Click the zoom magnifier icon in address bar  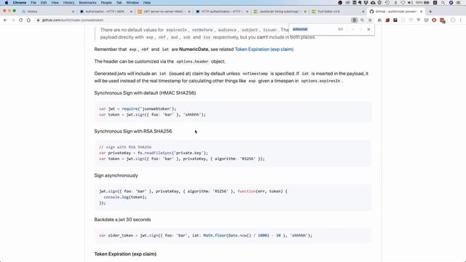362,20
